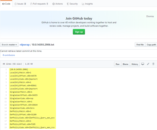Image resolution: width=157 pixels, height=130 pixels.
Task: Click 'LocalOnlyOffset.x86=A6578' line
Action: tap(23, 76)
